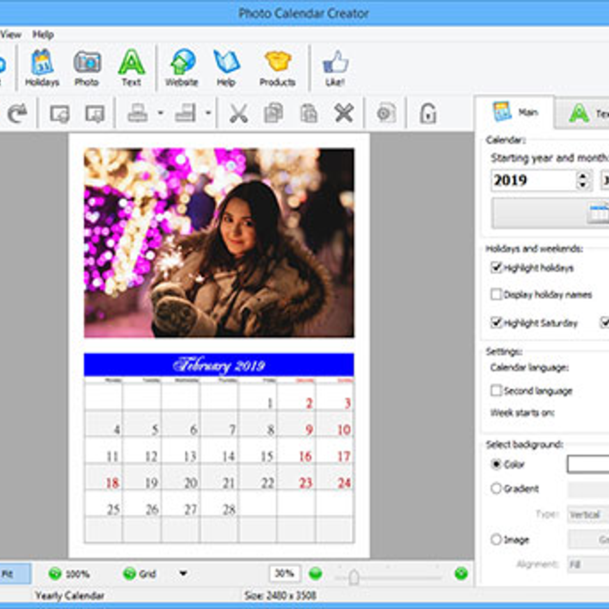609x609 pixels.
Task: Uncheck the Highlight holidays checkbox
Action: point(496,268)
